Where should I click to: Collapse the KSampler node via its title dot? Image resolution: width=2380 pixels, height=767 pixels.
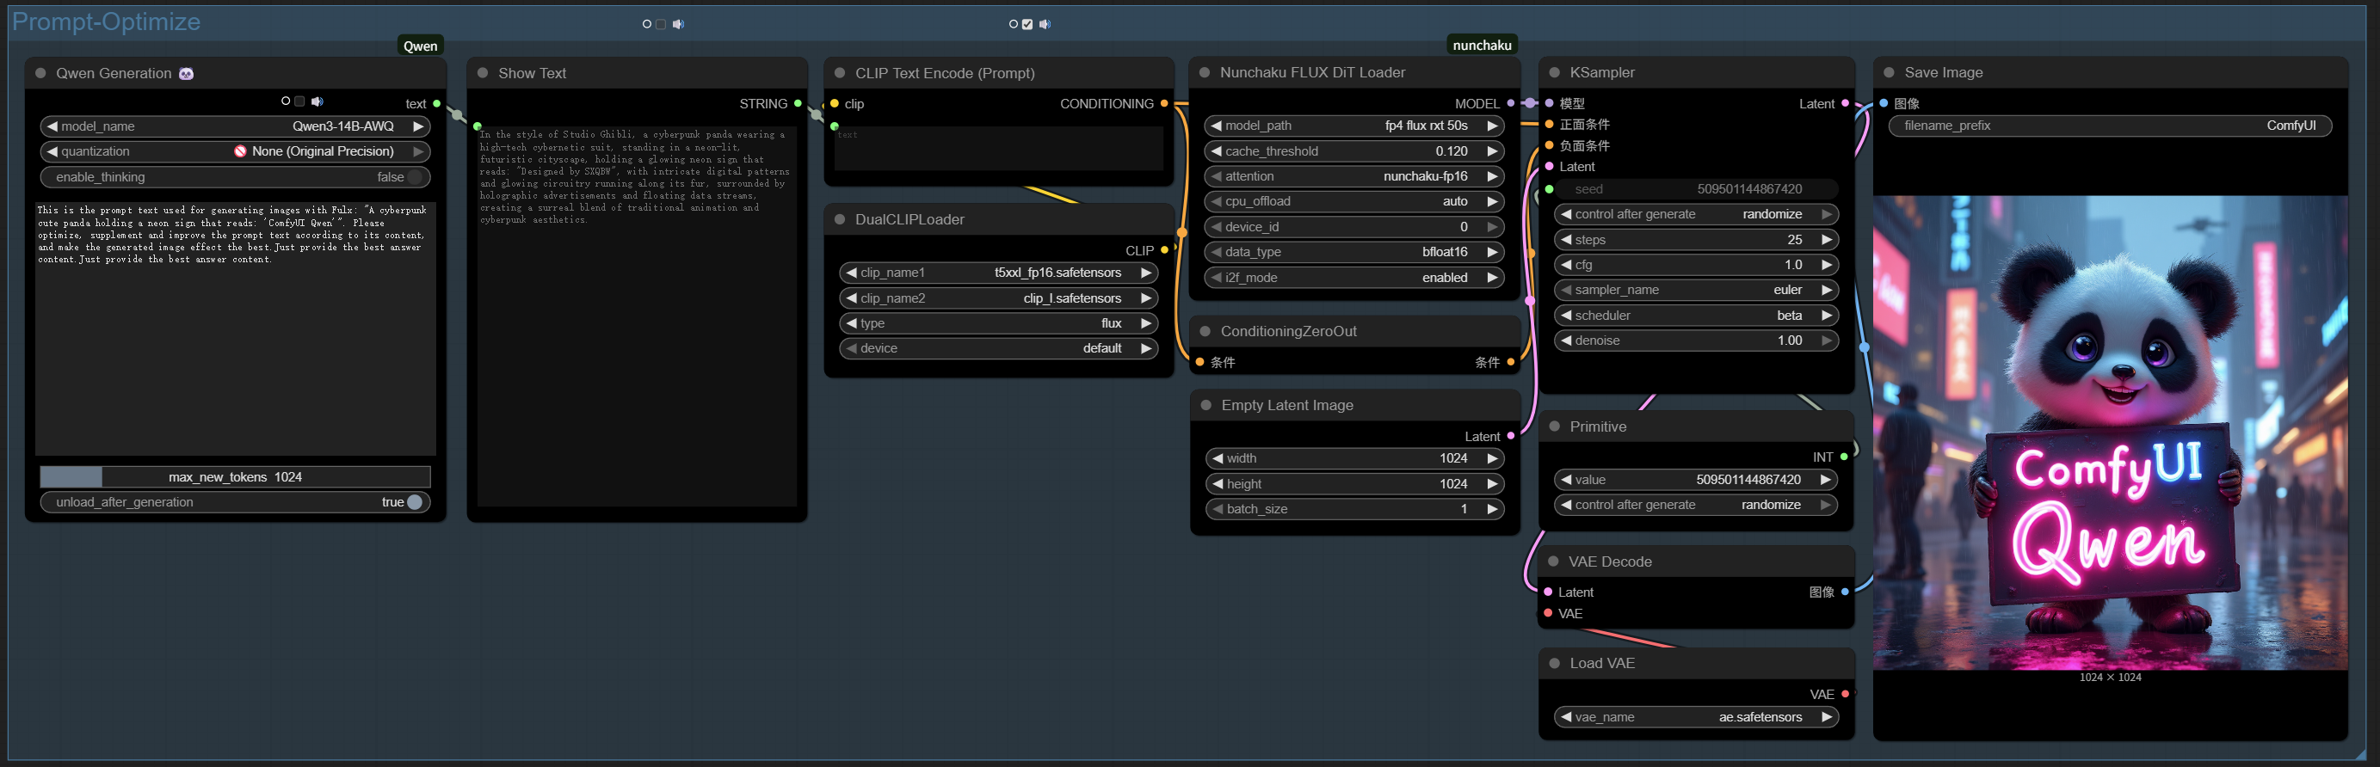point(1554,72)
